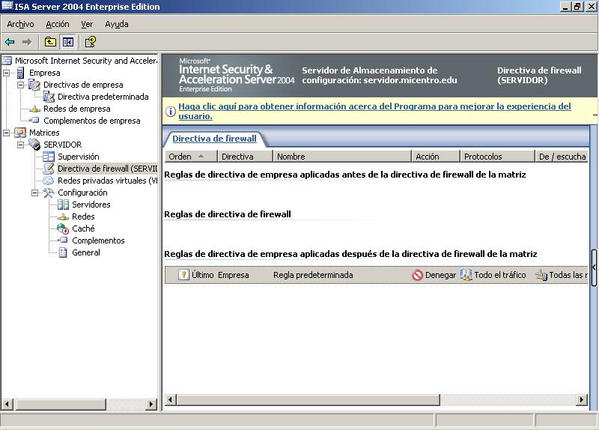
Task: Collapse the Empresa tree node
Action: tap(7, 73)
